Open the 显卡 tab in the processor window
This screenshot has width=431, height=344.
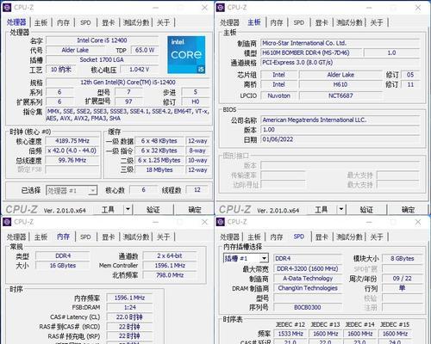tap(109, 22)
